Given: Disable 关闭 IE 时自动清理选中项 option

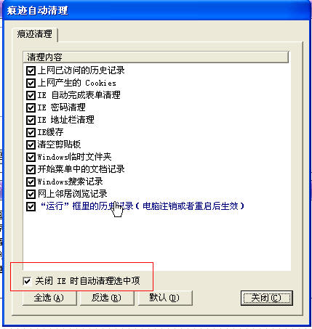Looking at the screenshot, I should tap(27, 281).
